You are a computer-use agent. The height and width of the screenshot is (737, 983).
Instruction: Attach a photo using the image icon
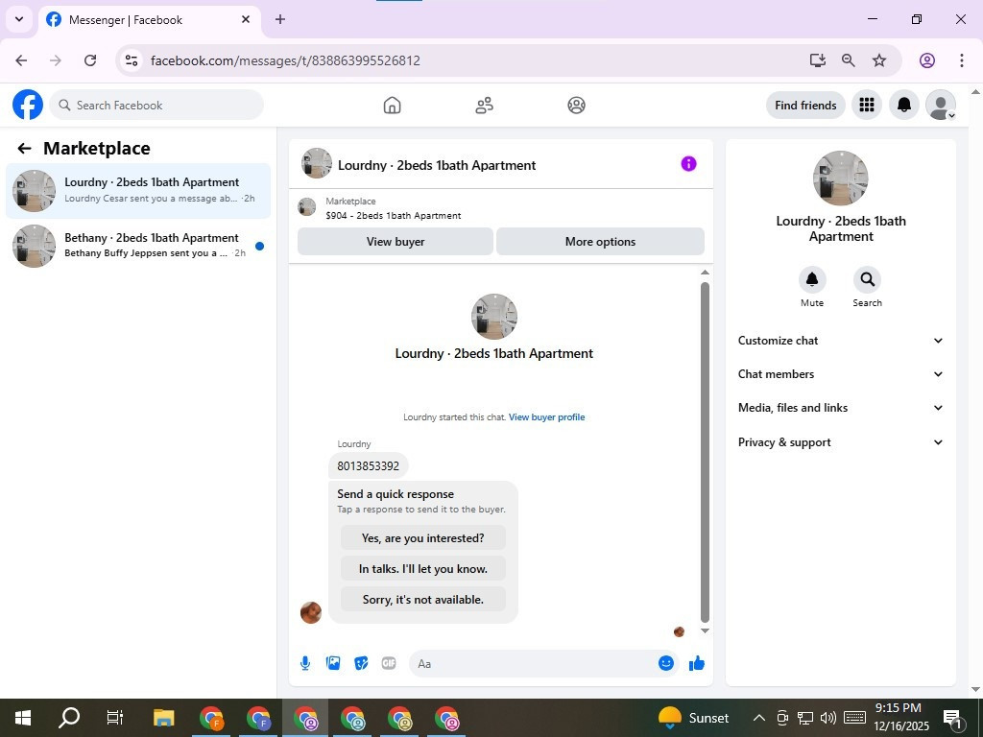pos(333,663)
